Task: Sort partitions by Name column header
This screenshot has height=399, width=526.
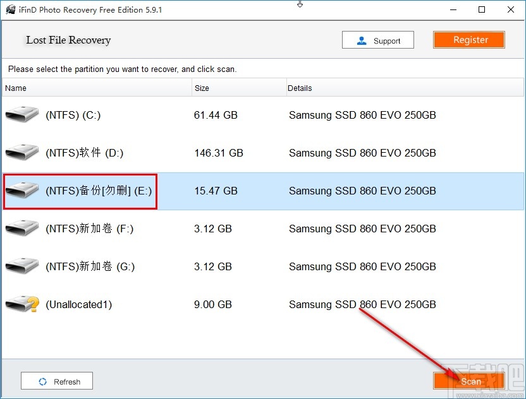Action: [x=97, y=88]
